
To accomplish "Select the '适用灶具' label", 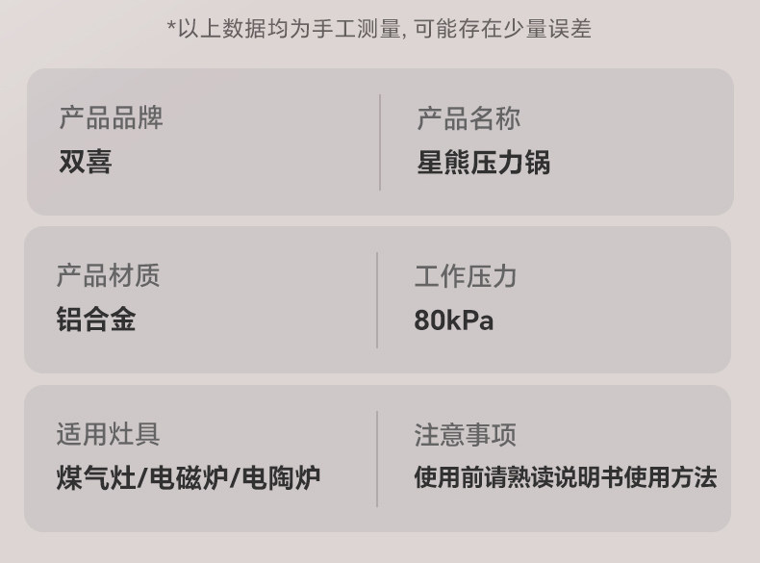I will pyautogui.click(x=108, y=434).
